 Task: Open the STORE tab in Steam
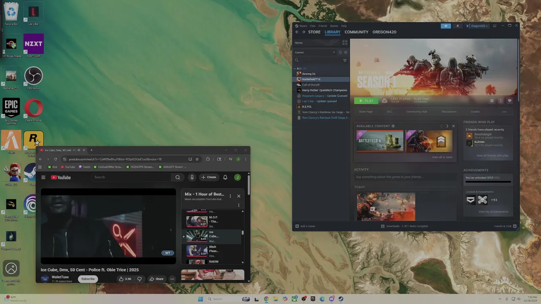point(314,32)
